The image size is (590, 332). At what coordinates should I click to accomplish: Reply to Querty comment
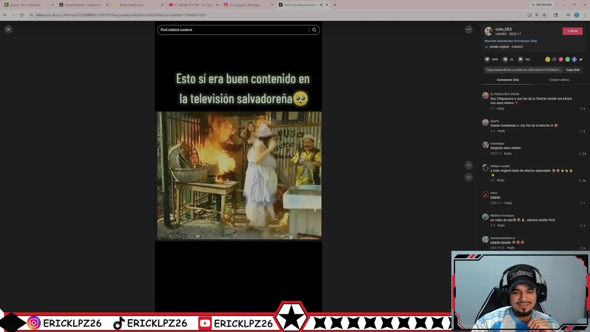pyautogui.click(x=501, y=131)
